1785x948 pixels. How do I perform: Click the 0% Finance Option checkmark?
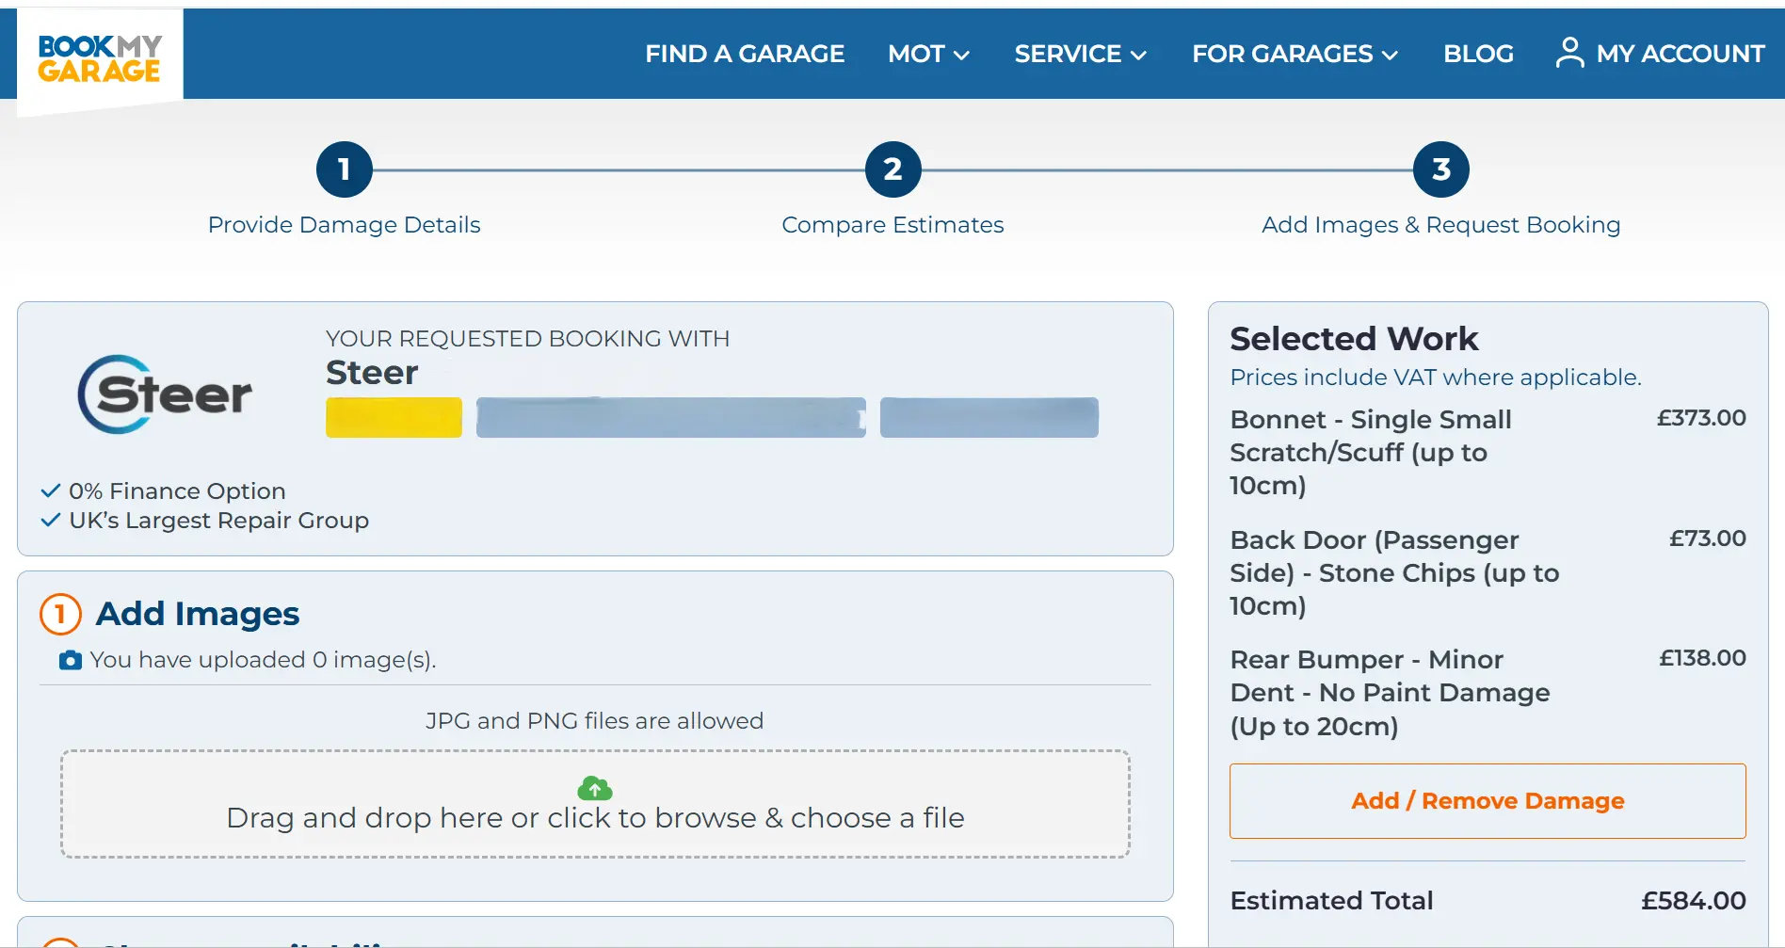tap(50, 490)
